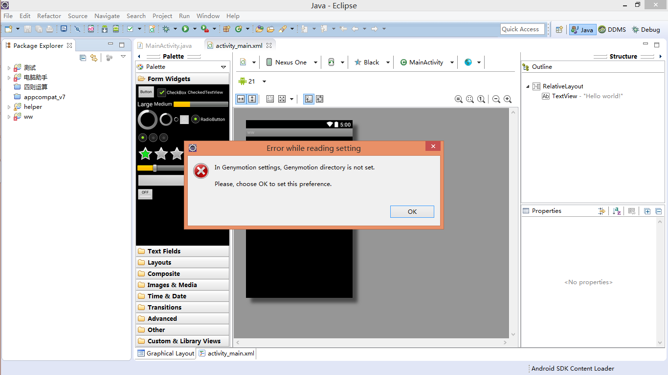
Task: Open the Android API level 21 dropdown
Action: [252, 82]
